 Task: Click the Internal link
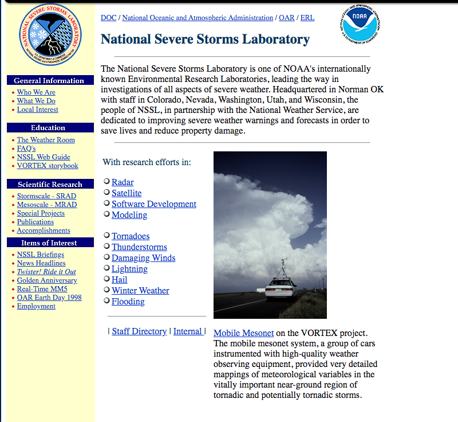click(x=187, y=331)
